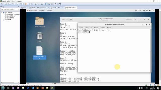Close the Library panel
Image resolution: width=161 pixels, height=90 pixels.
tap(19, 7)
